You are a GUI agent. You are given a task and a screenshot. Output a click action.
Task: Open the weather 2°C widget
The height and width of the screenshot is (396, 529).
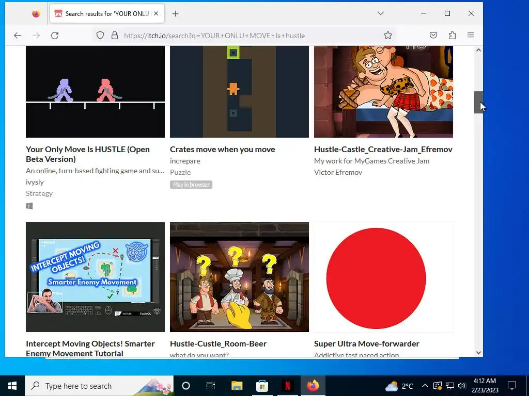pyautogui.click(x=399, y=386)
